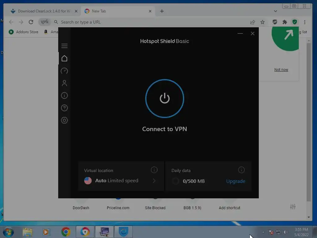Open the ad blocker extension icon
The height and width of the screenshot is (238, 317).
275,22
